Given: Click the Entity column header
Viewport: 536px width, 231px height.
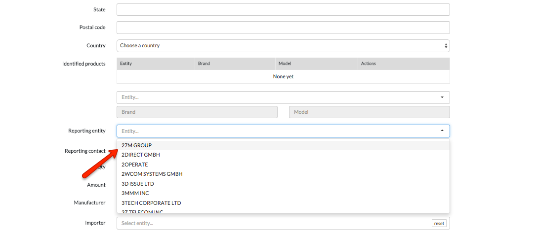Looking at the screenshot, I should point(126,64).
